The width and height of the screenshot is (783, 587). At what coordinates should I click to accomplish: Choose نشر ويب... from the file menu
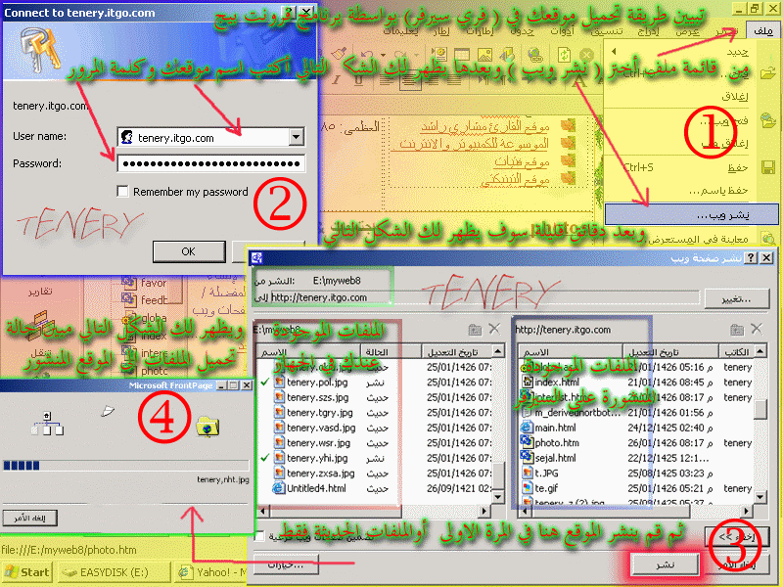tap(691, 214)
